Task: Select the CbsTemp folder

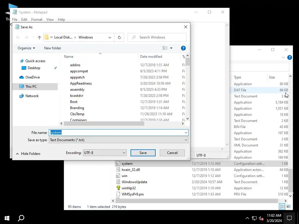Action: [77, 114]
